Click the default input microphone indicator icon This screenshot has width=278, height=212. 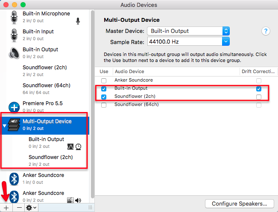tap(78, 21)
